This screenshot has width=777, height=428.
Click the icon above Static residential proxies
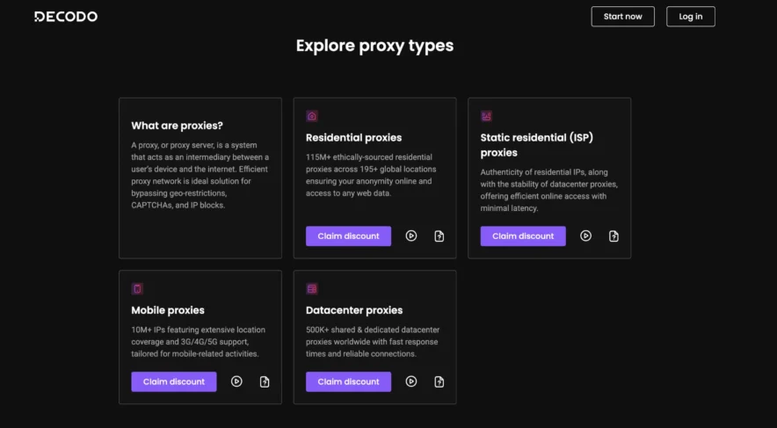coord(486,116)
